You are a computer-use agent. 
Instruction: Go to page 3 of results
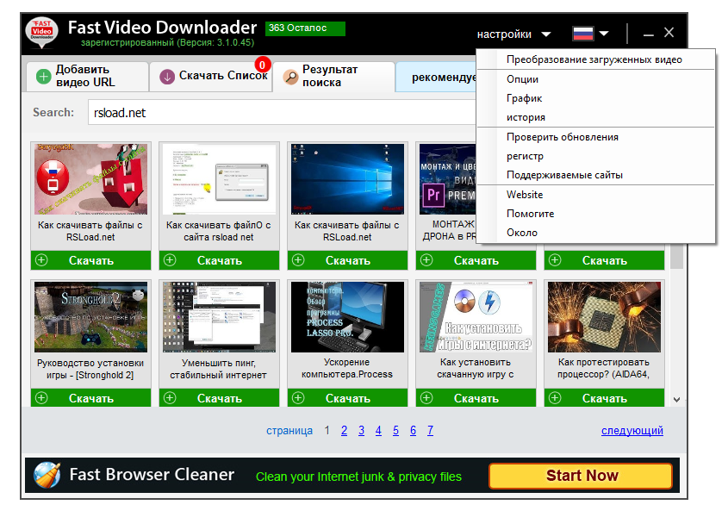pos(361,431)
